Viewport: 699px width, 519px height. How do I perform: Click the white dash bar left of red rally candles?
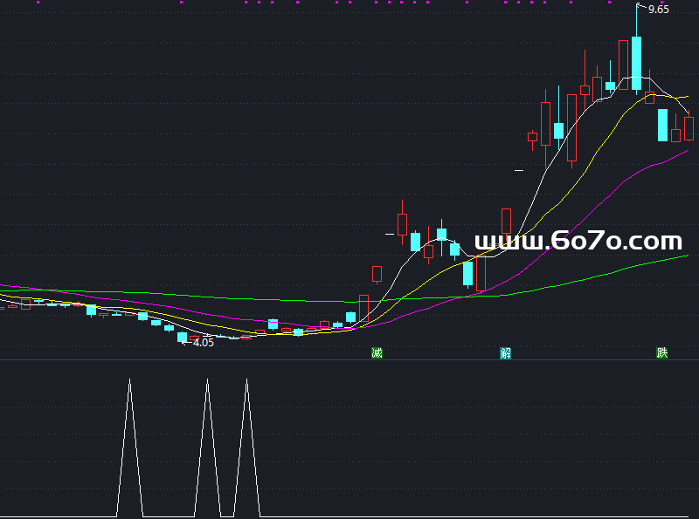(x=518, y=170)
